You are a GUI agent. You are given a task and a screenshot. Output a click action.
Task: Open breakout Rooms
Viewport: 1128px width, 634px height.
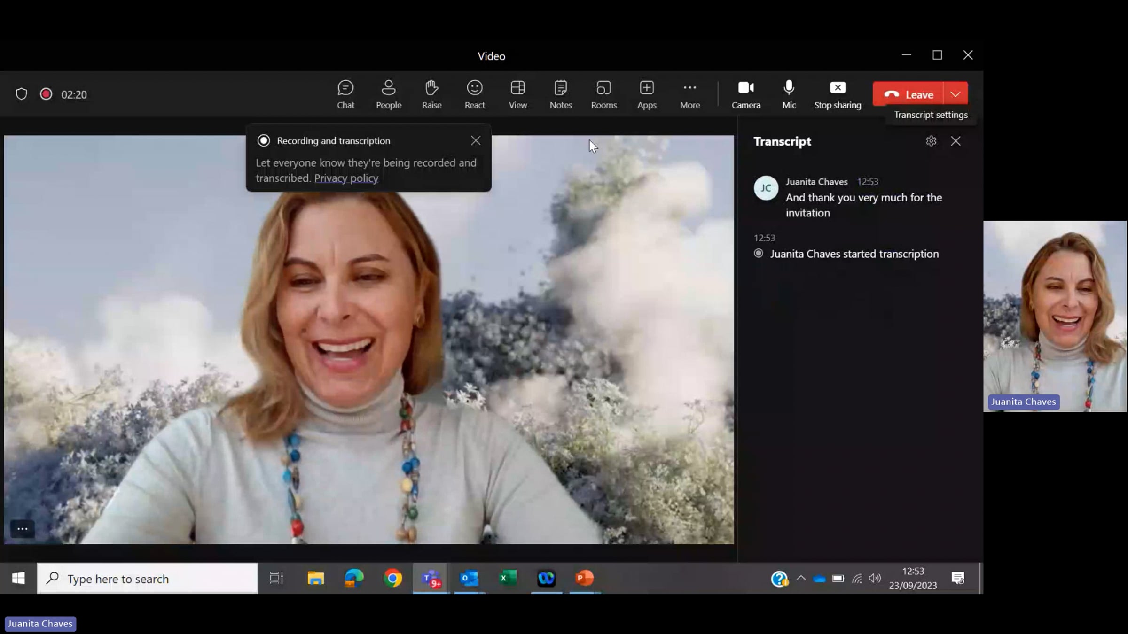(x=603, y=94)
